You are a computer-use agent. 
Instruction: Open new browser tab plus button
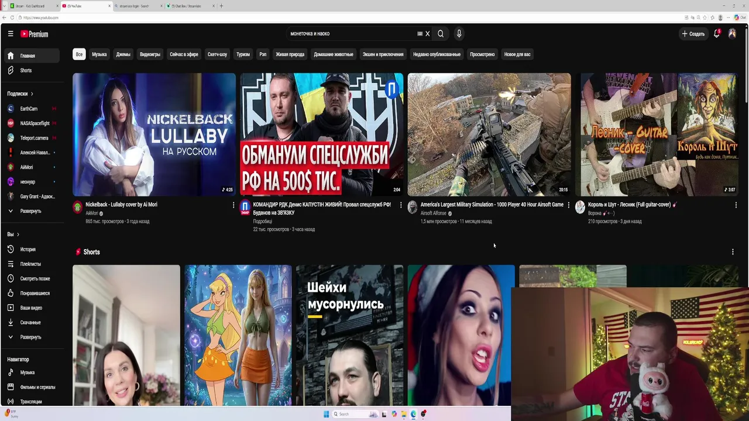(x=221, y=6)
